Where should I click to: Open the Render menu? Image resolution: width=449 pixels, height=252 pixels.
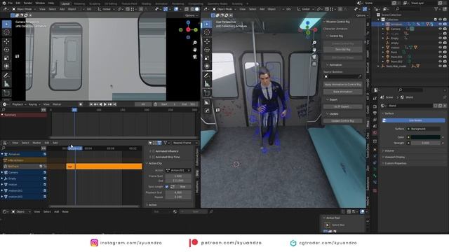pos(28,3)
